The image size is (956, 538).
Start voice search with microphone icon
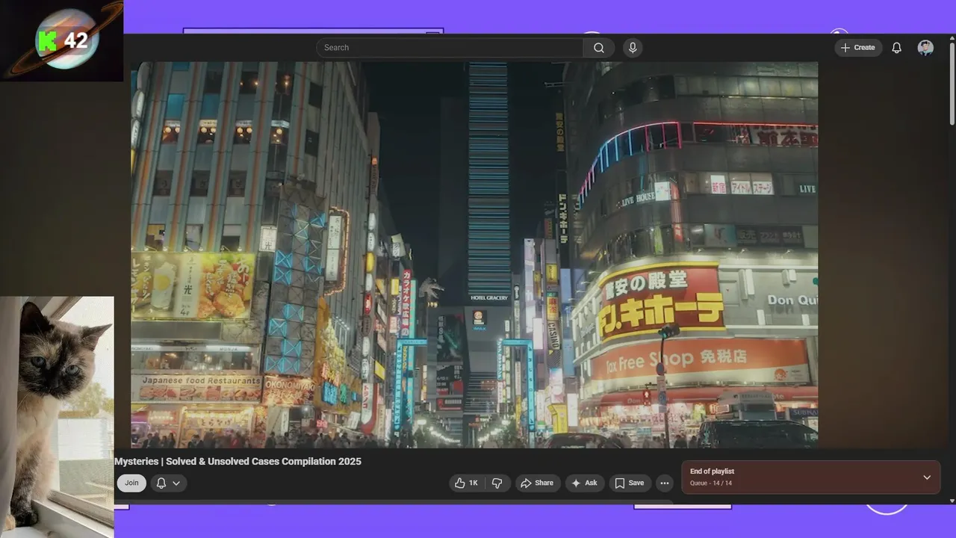pos(633,48)
